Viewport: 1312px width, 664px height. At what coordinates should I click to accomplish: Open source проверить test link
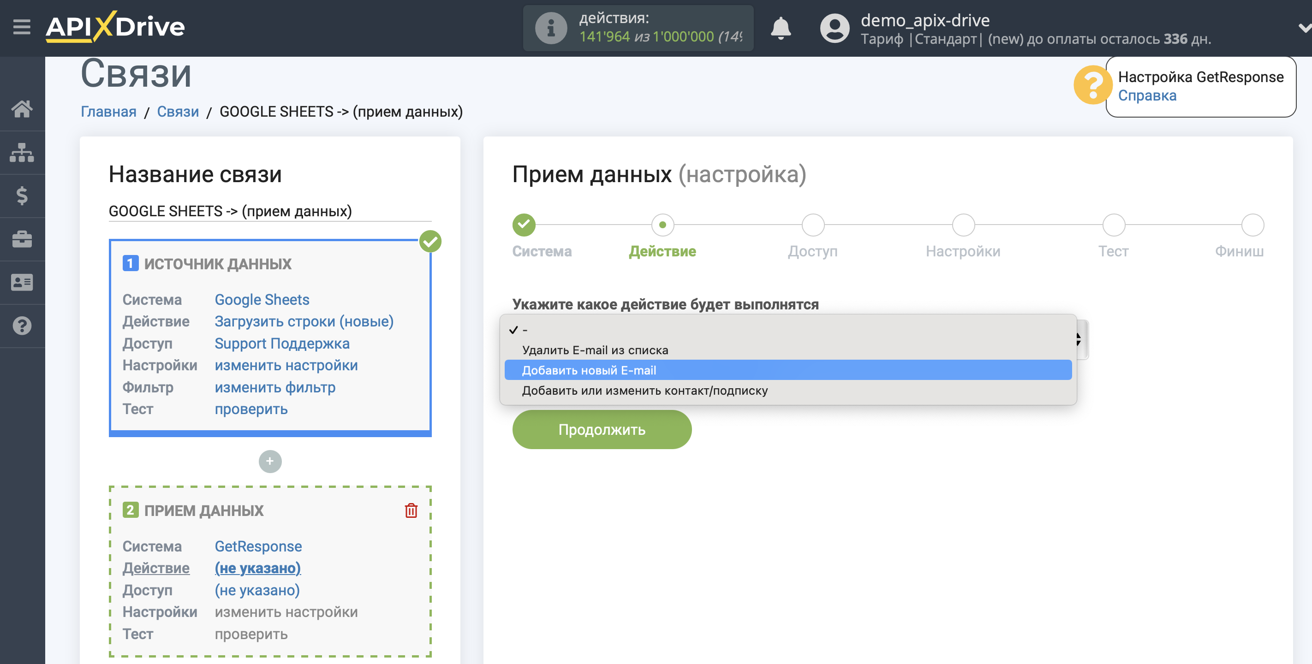[x=251, y=409]
